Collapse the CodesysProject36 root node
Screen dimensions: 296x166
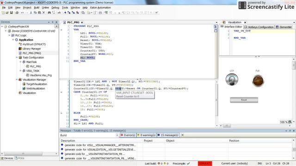2,27
